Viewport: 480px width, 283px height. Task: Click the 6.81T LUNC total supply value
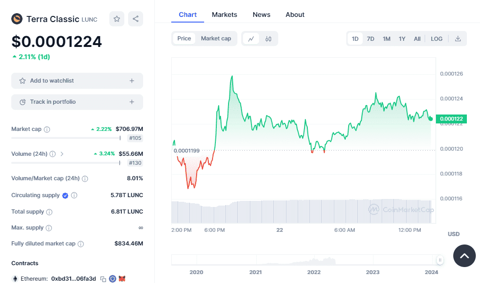pos(127,212)
